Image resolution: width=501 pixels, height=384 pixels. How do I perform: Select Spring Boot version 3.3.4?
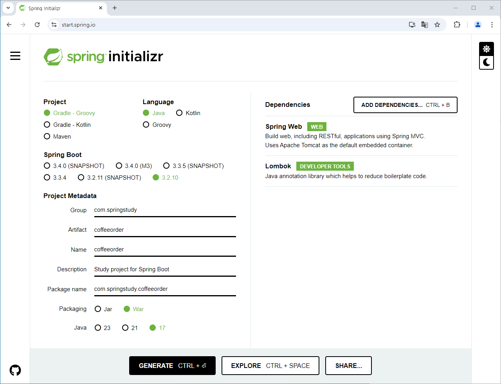coord(47,177)
